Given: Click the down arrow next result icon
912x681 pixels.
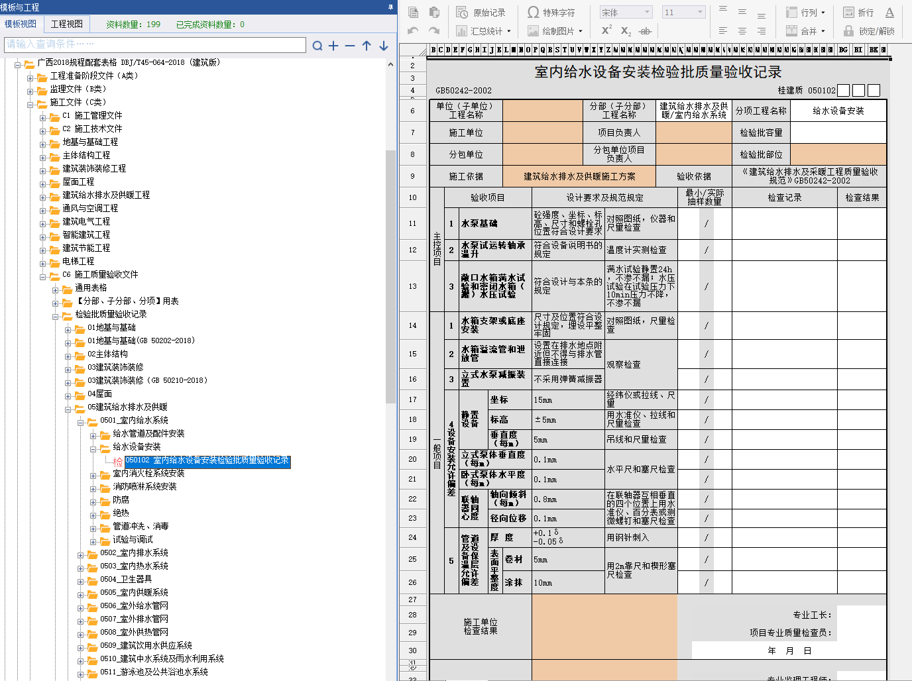Looking at the screenshot, I should pos(383,46).
